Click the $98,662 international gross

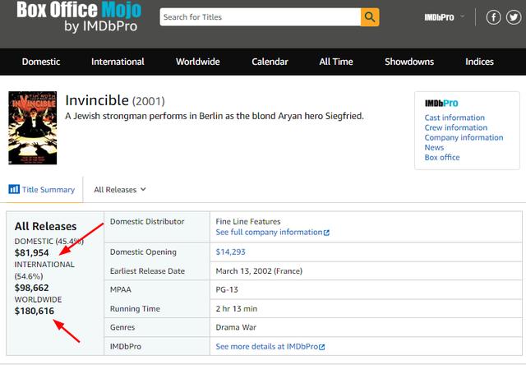pyautogui.click(x=31, y=288)
